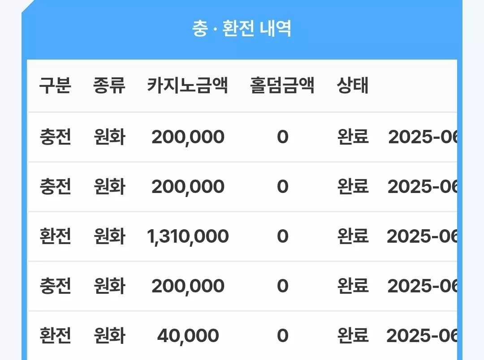Click the date in the 40,000 row

pos(422,336)
